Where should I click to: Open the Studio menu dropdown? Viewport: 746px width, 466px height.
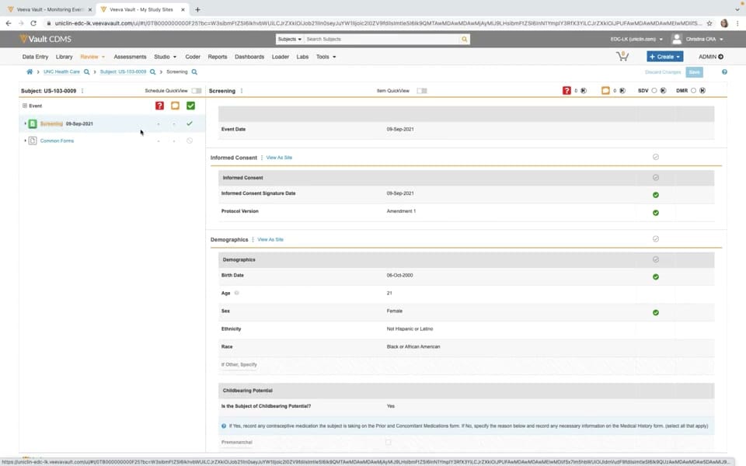(x=165, y=57)
